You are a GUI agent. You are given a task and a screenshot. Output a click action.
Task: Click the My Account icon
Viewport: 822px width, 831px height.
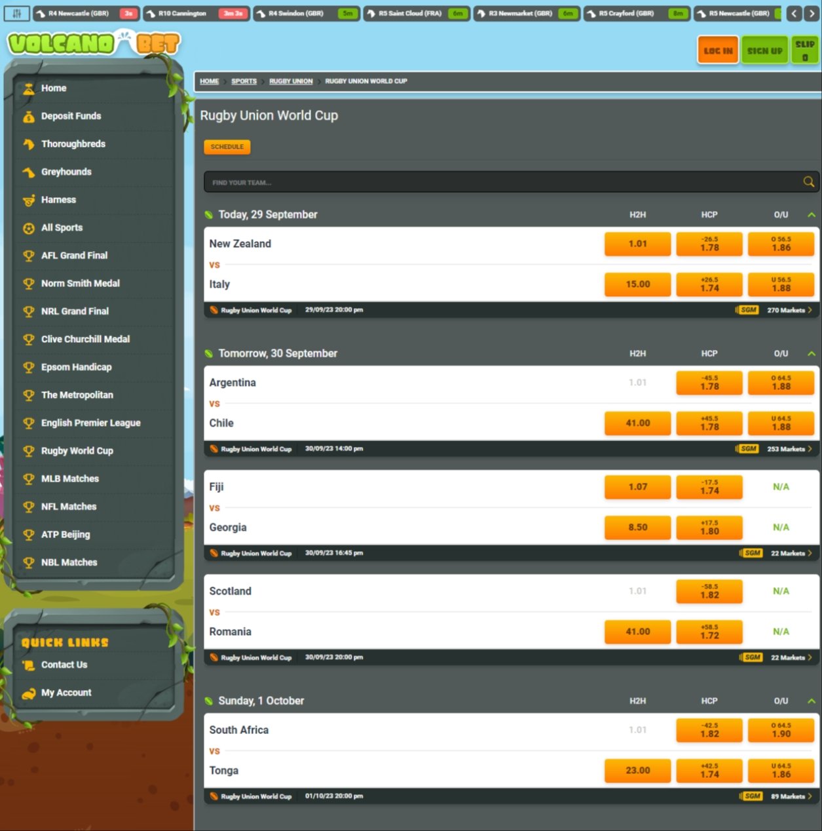[x=29, y=693]
